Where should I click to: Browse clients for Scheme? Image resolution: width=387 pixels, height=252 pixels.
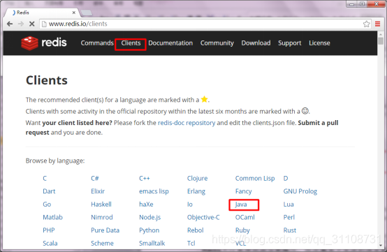[102, 244]
